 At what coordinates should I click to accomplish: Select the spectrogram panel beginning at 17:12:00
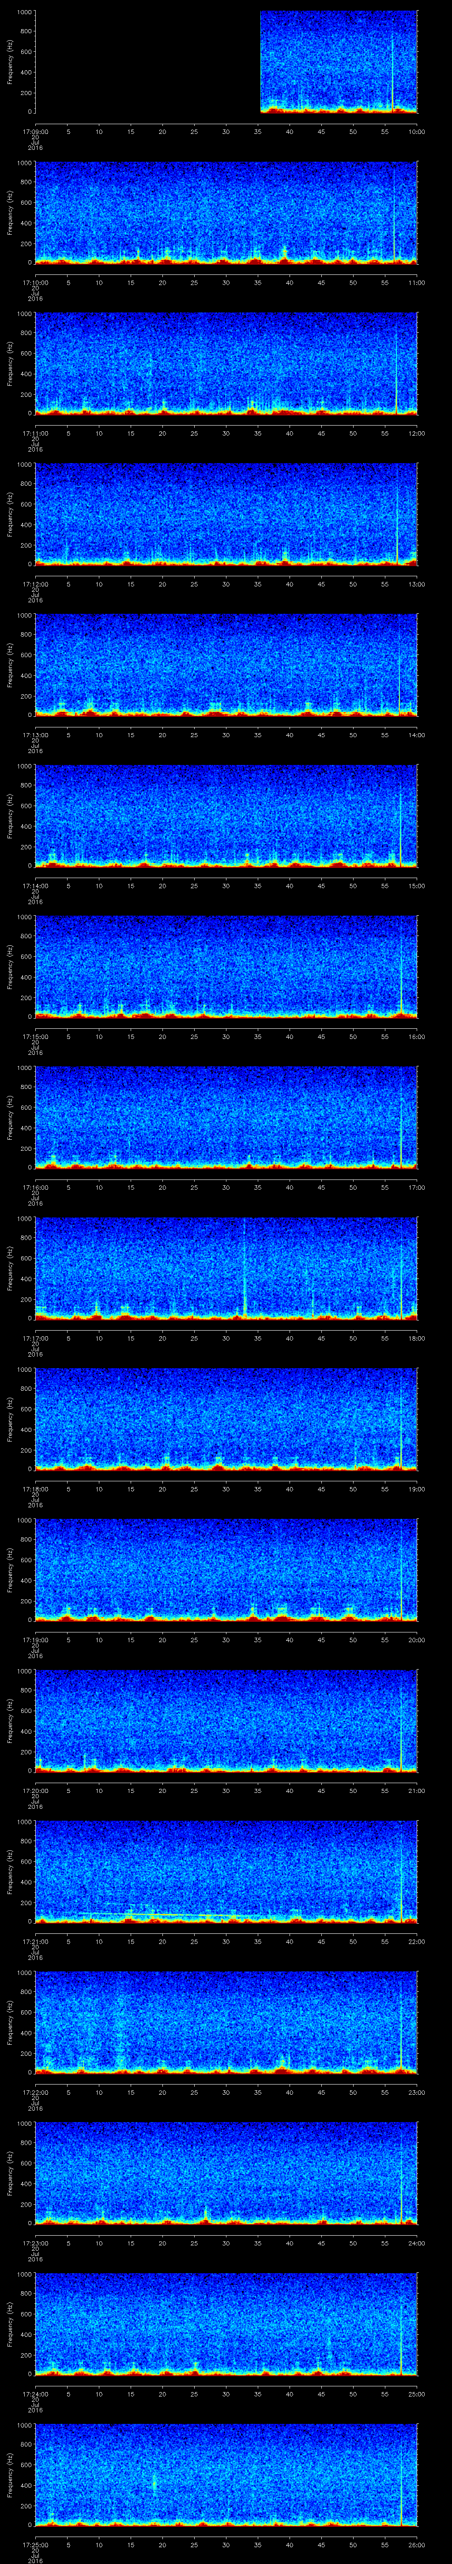click(x=226, y=514)
